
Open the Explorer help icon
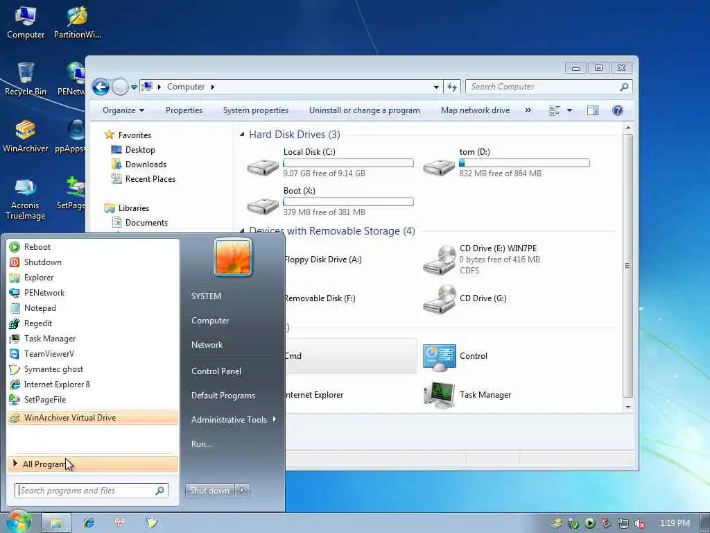pos(617,110)
